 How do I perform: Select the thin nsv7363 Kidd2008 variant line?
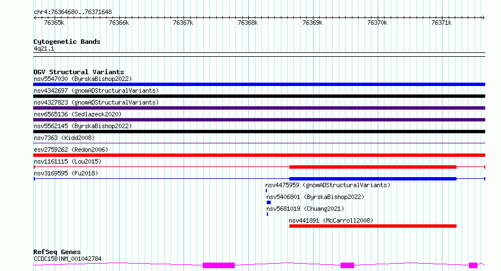[259, 143]
